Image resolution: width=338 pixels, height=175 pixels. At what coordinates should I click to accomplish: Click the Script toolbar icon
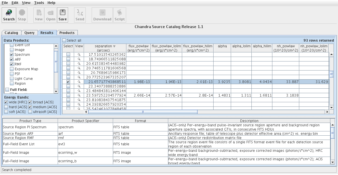pyautogui.click(x=119, y=13)
